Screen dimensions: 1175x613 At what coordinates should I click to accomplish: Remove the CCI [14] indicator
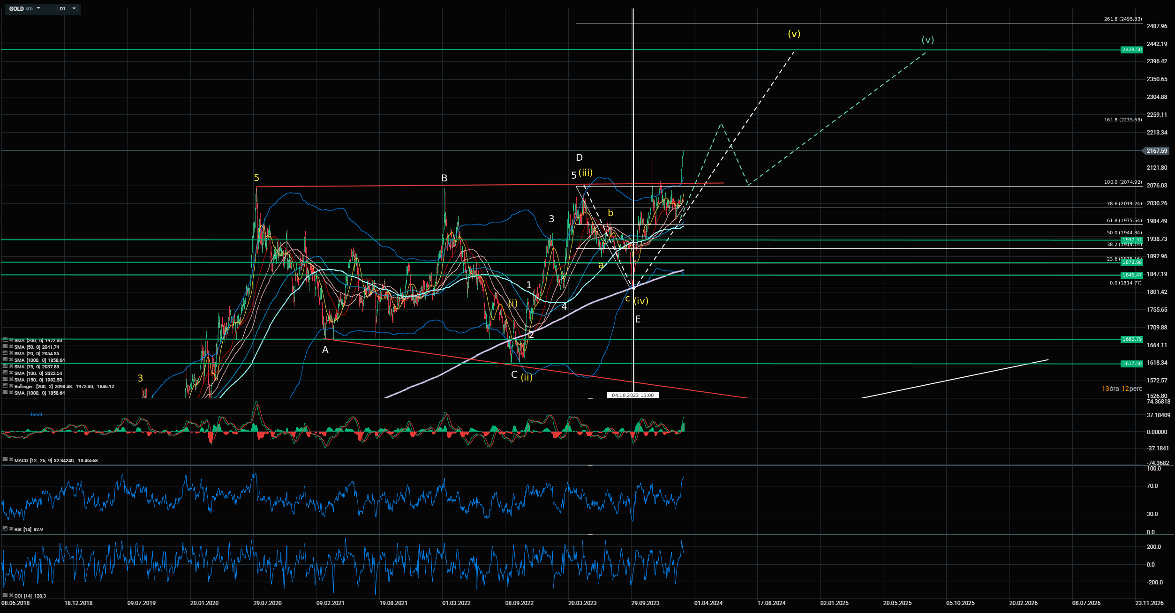click(x=11, y=595)
